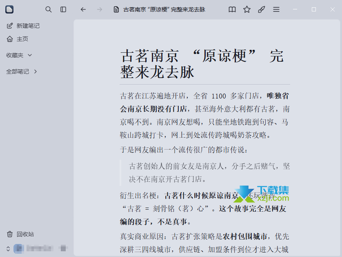Click bold text 唯独省会南京长期没有门店
The width and height of the screenshot is (342, 257).
(x=204, y=102)
